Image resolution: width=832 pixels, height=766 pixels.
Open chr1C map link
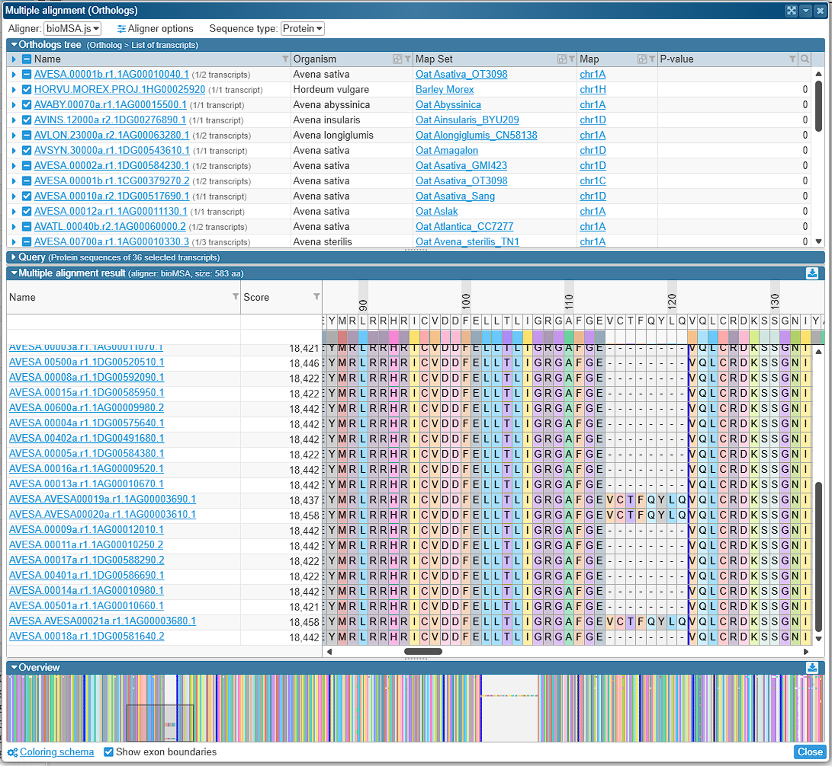coord(593,181)
